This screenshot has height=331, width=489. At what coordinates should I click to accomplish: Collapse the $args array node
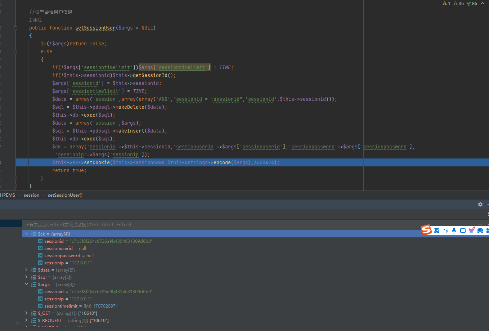[26, 284]
